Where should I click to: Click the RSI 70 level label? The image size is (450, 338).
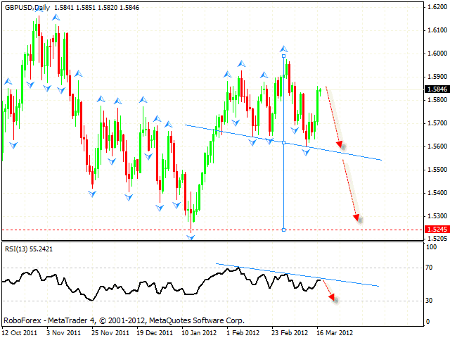click(x=428, y=268)
